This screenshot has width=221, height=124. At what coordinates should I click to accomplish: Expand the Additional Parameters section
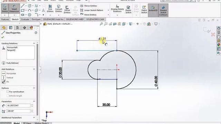coord(34,117)
